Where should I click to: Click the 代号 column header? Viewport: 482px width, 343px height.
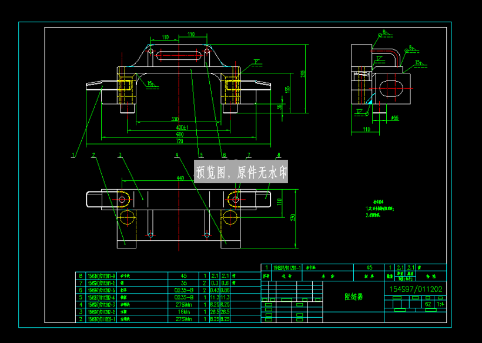[286, 276]
